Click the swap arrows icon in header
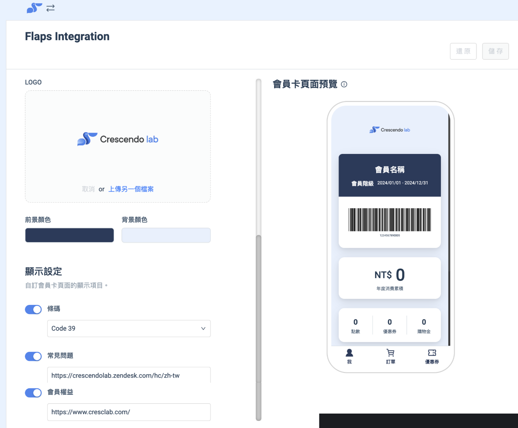518x428 pixels. [50, 8]
